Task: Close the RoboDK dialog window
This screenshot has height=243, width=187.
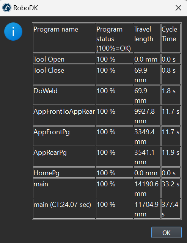Action: pos(178,8)
